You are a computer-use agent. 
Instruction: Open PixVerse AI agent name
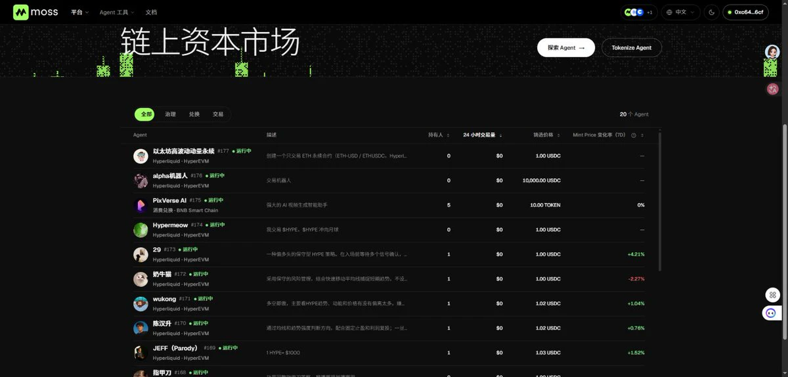point(169,200)
